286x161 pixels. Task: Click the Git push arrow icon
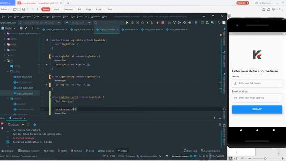[x=180, y=23]
